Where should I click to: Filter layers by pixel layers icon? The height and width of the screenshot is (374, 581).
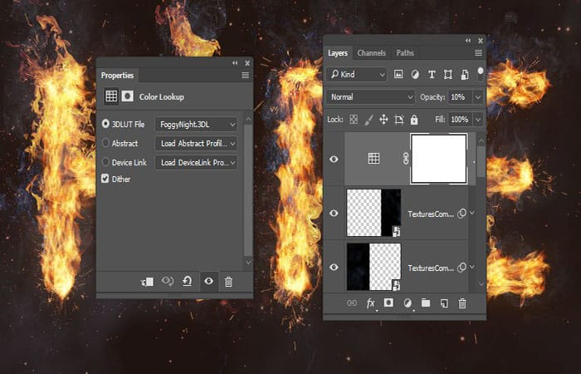(398, 74)
